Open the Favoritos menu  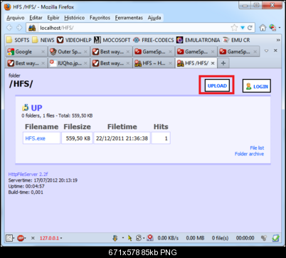click(100, 18)
